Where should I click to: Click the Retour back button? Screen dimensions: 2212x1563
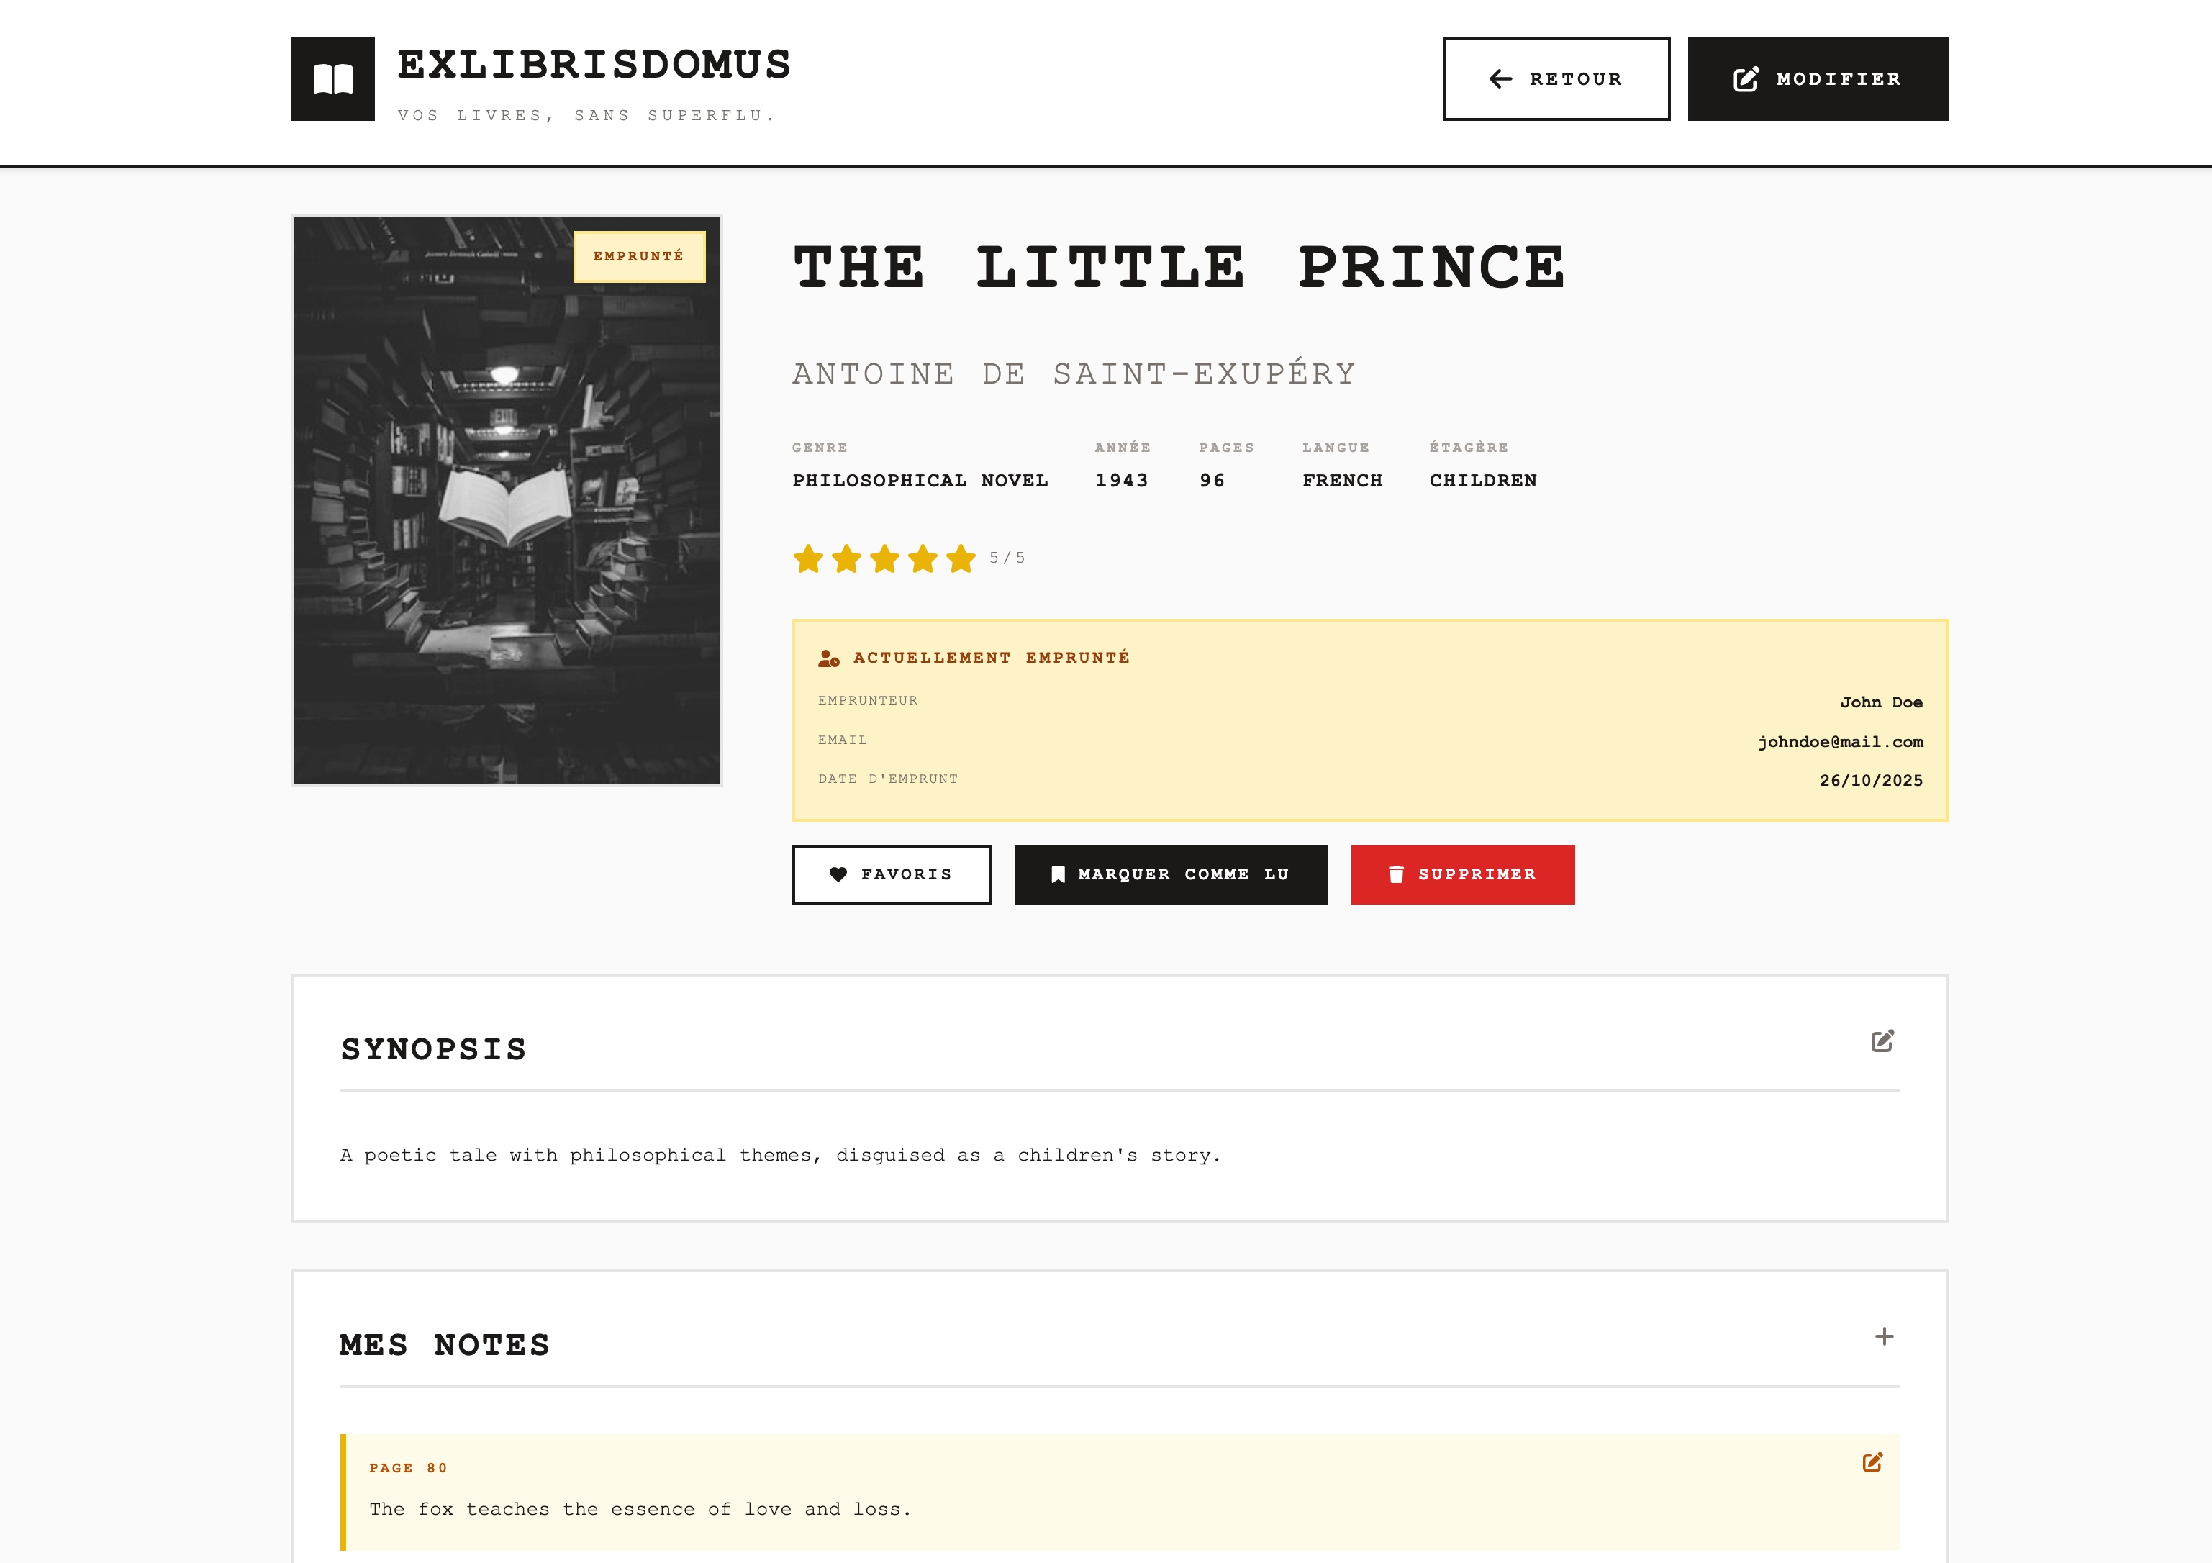point(1556,79)
